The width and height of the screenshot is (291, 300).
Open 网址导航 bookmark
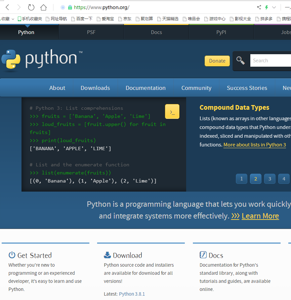point(56,19)
